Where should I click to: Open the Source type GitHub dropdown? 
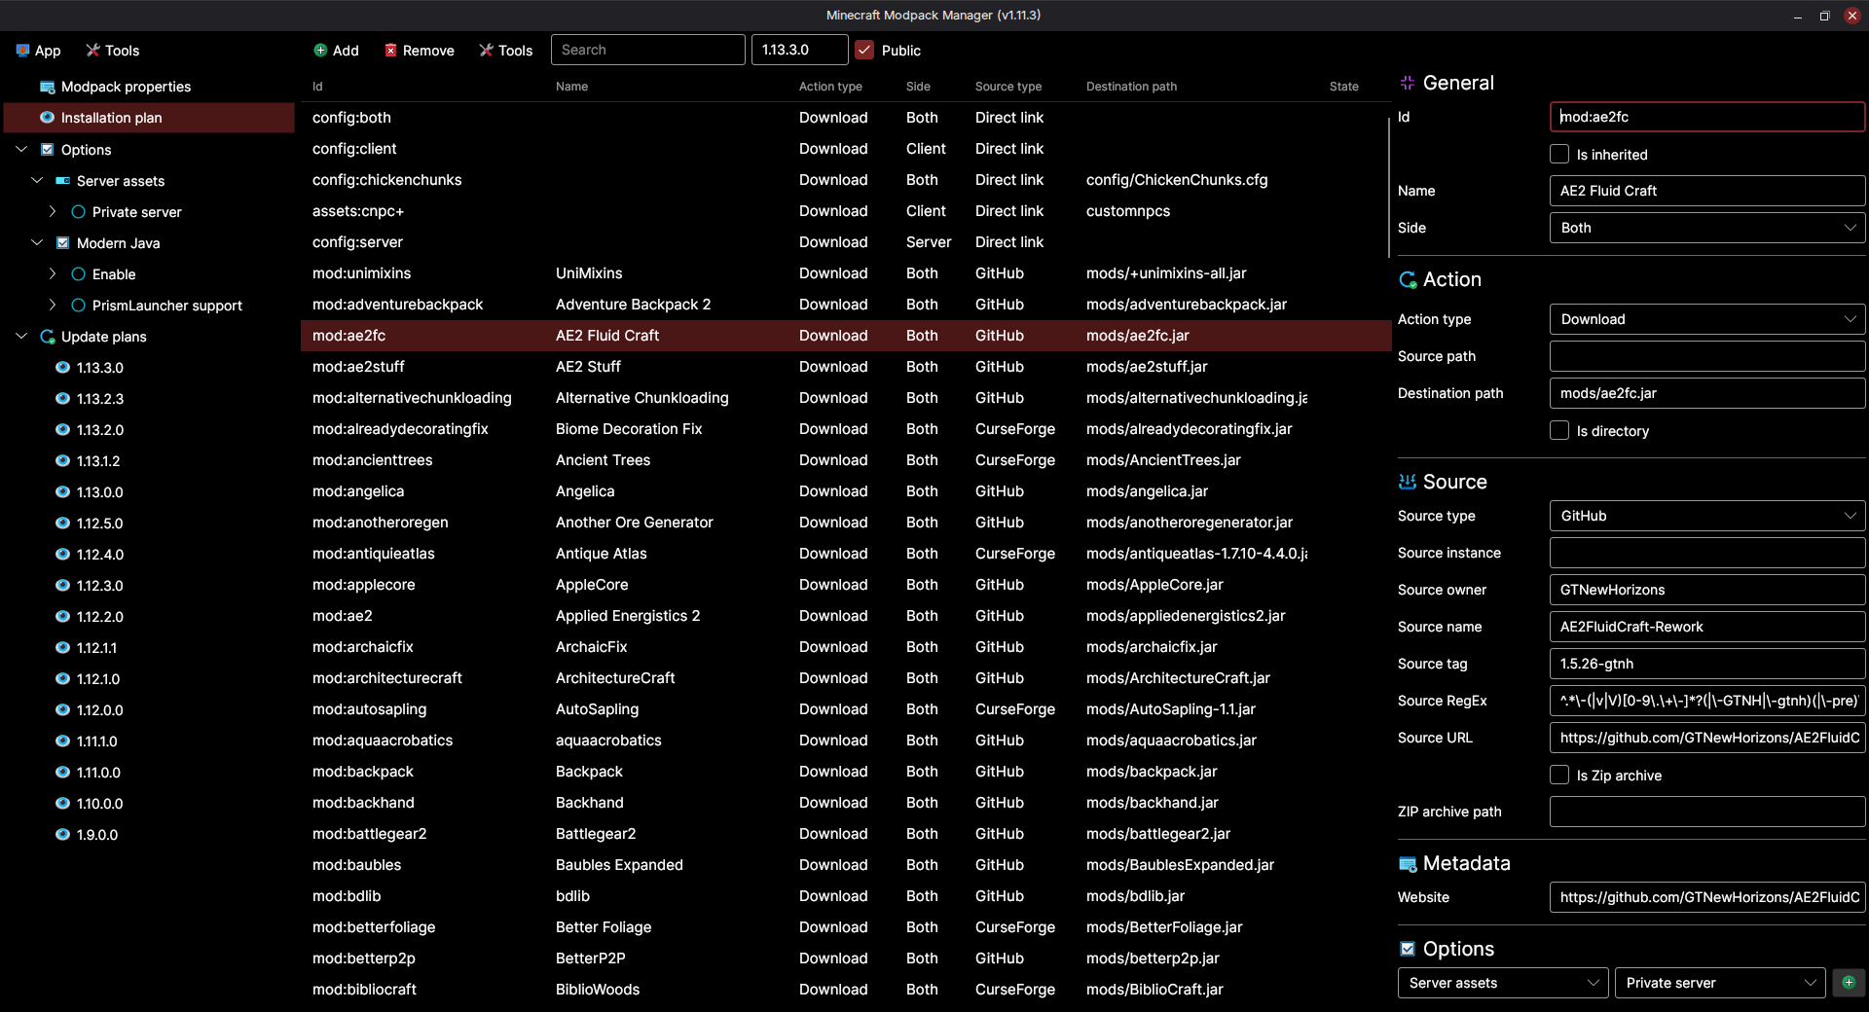click(x=1706, y=516)
